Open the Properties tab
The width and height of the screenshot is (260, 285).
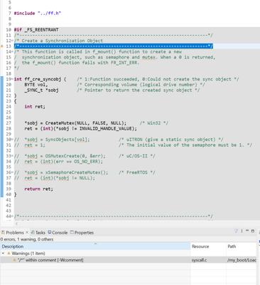(x=82, y=232)
